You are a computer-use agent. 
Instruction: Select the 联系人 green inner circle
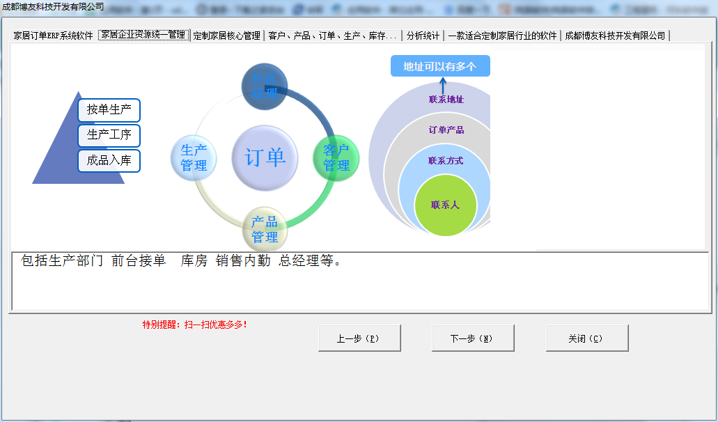(446, 205)
